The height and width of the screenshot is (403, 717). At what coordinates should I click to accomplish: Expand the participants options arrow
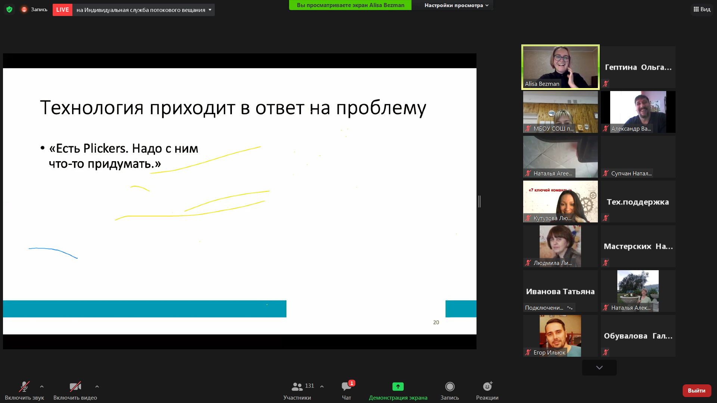322,387
